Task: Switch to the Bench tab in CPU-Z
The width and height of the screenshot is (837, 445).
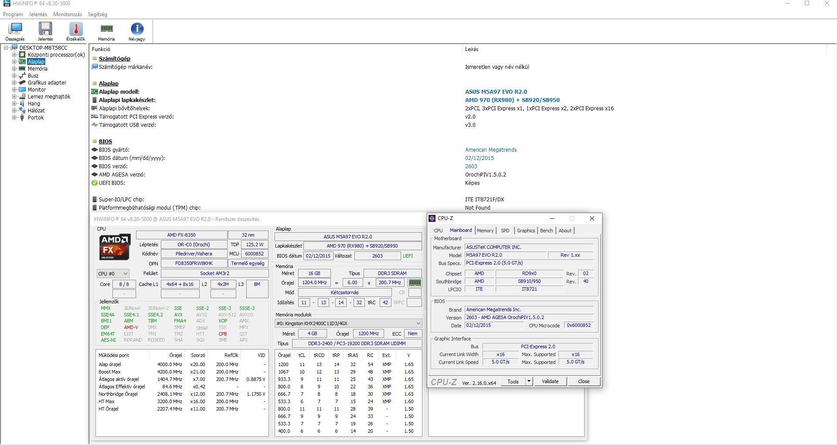Action: [x=547, y=231]
